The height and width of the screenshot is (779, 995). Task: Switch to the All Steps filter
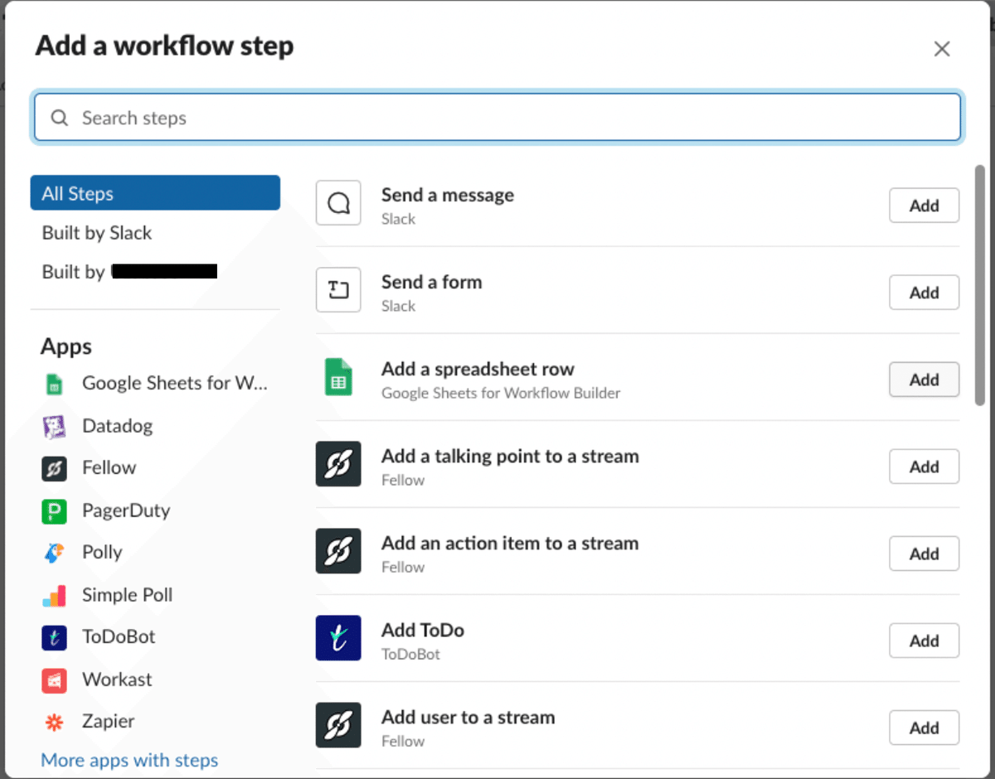[155, 193]
